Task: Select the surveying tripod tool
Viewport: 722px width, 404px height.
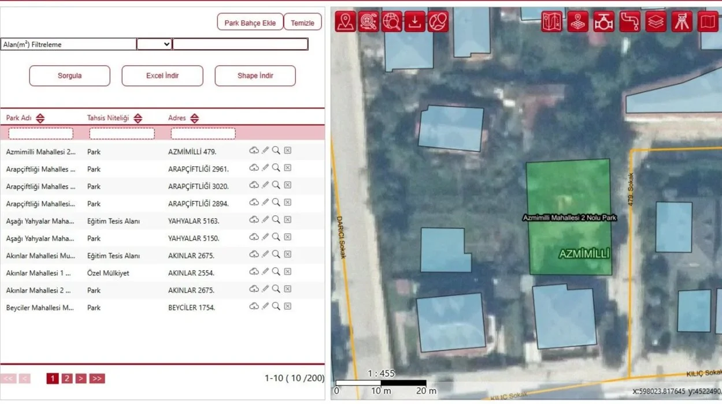Action: point(682,22)
